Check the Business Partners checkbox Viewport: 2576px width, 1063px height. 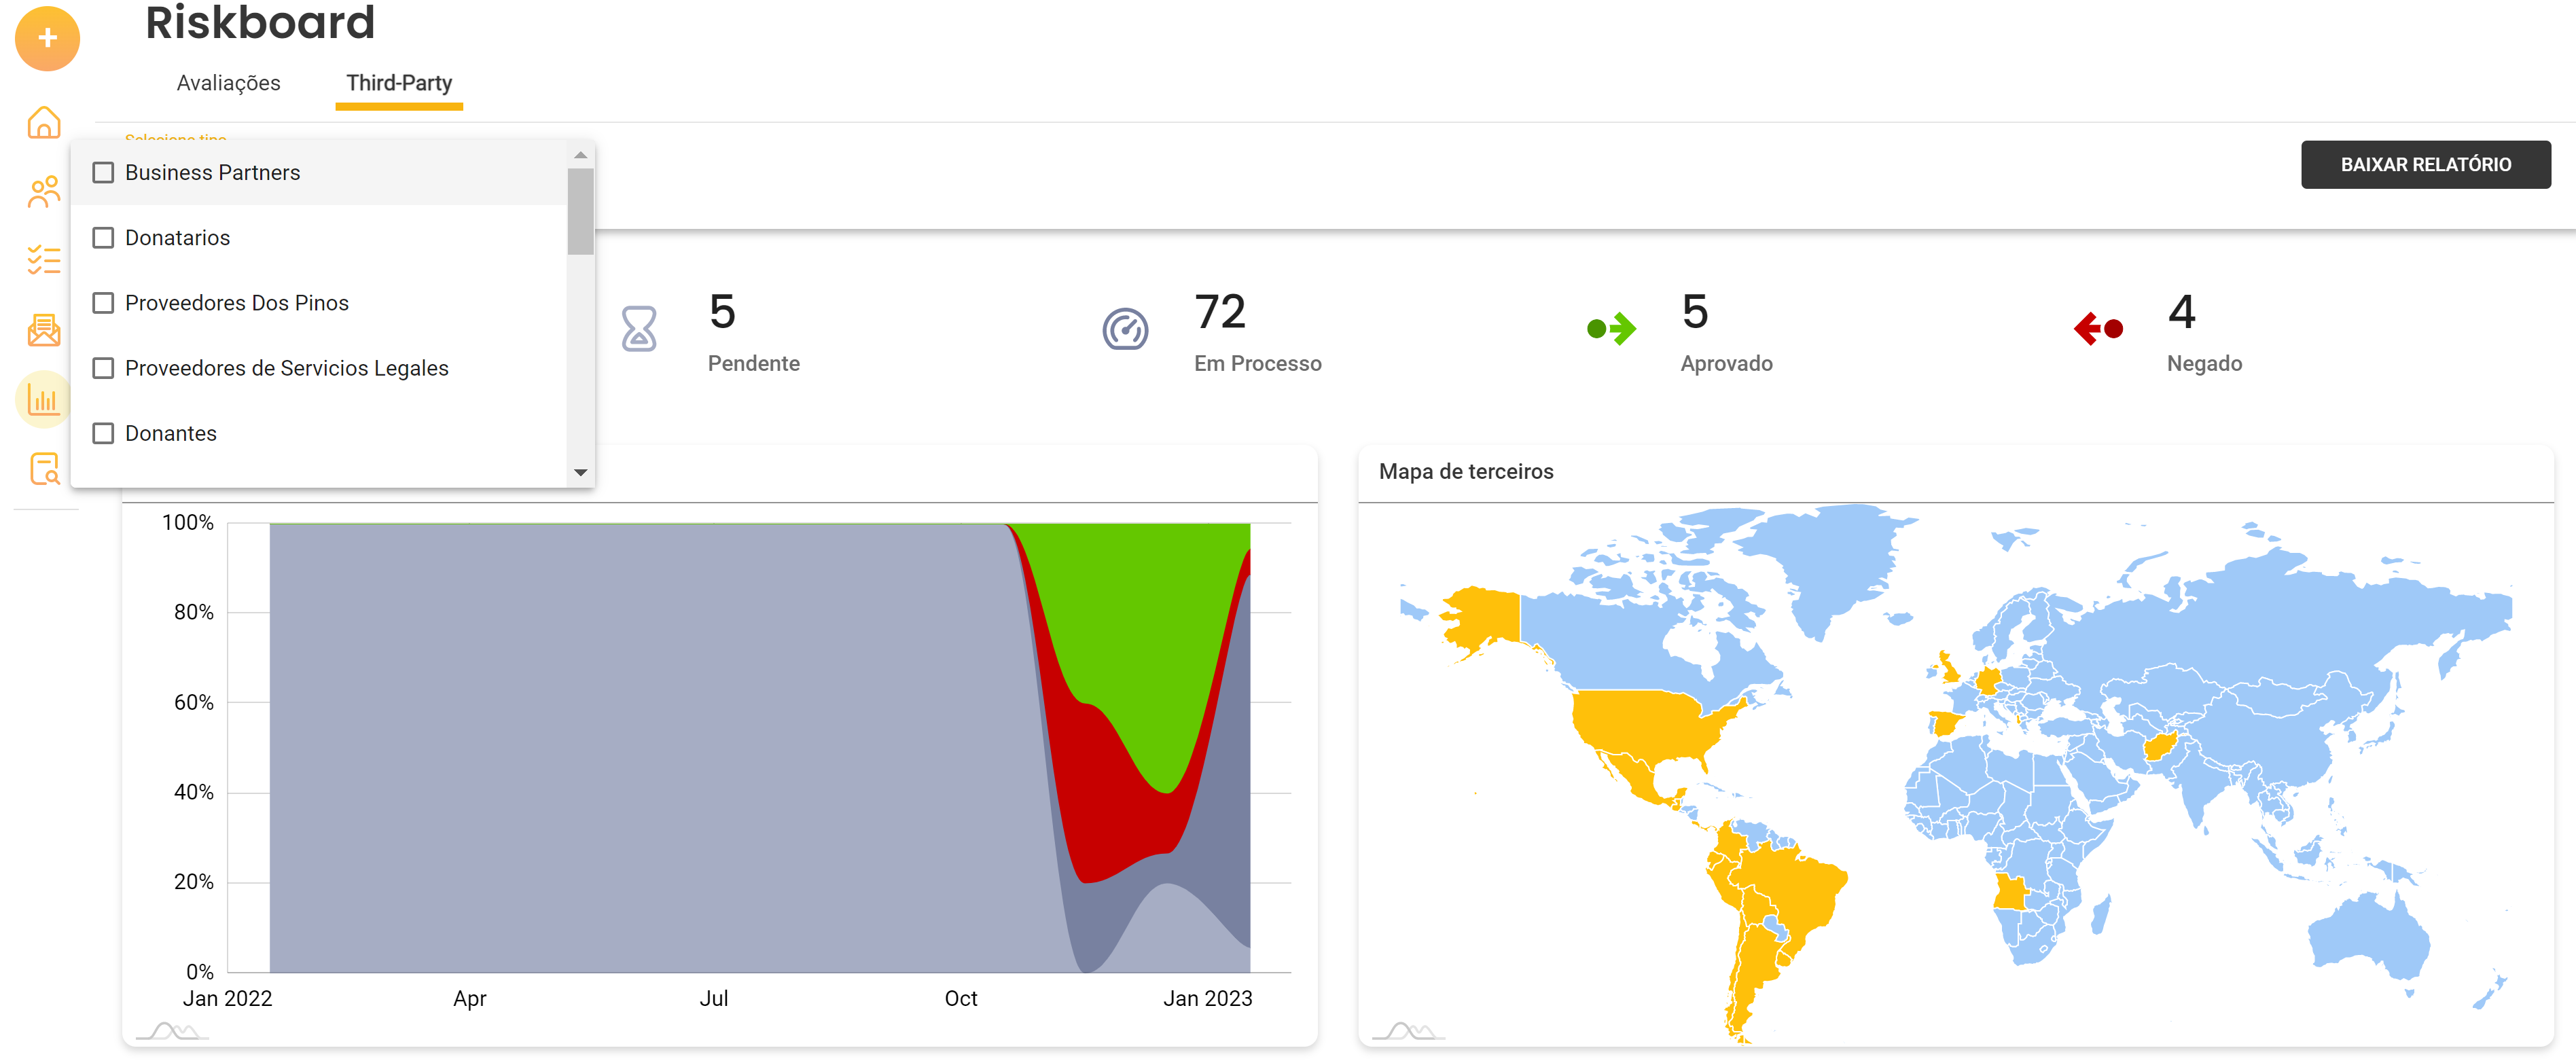103,173
